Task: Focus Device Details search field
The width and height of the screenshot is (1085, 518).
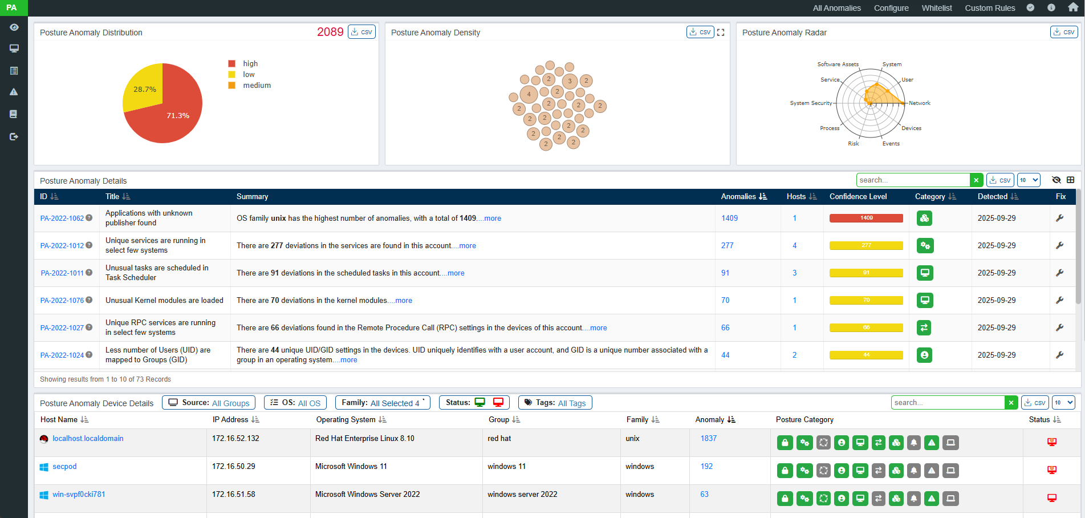Action: click(948, 403)
